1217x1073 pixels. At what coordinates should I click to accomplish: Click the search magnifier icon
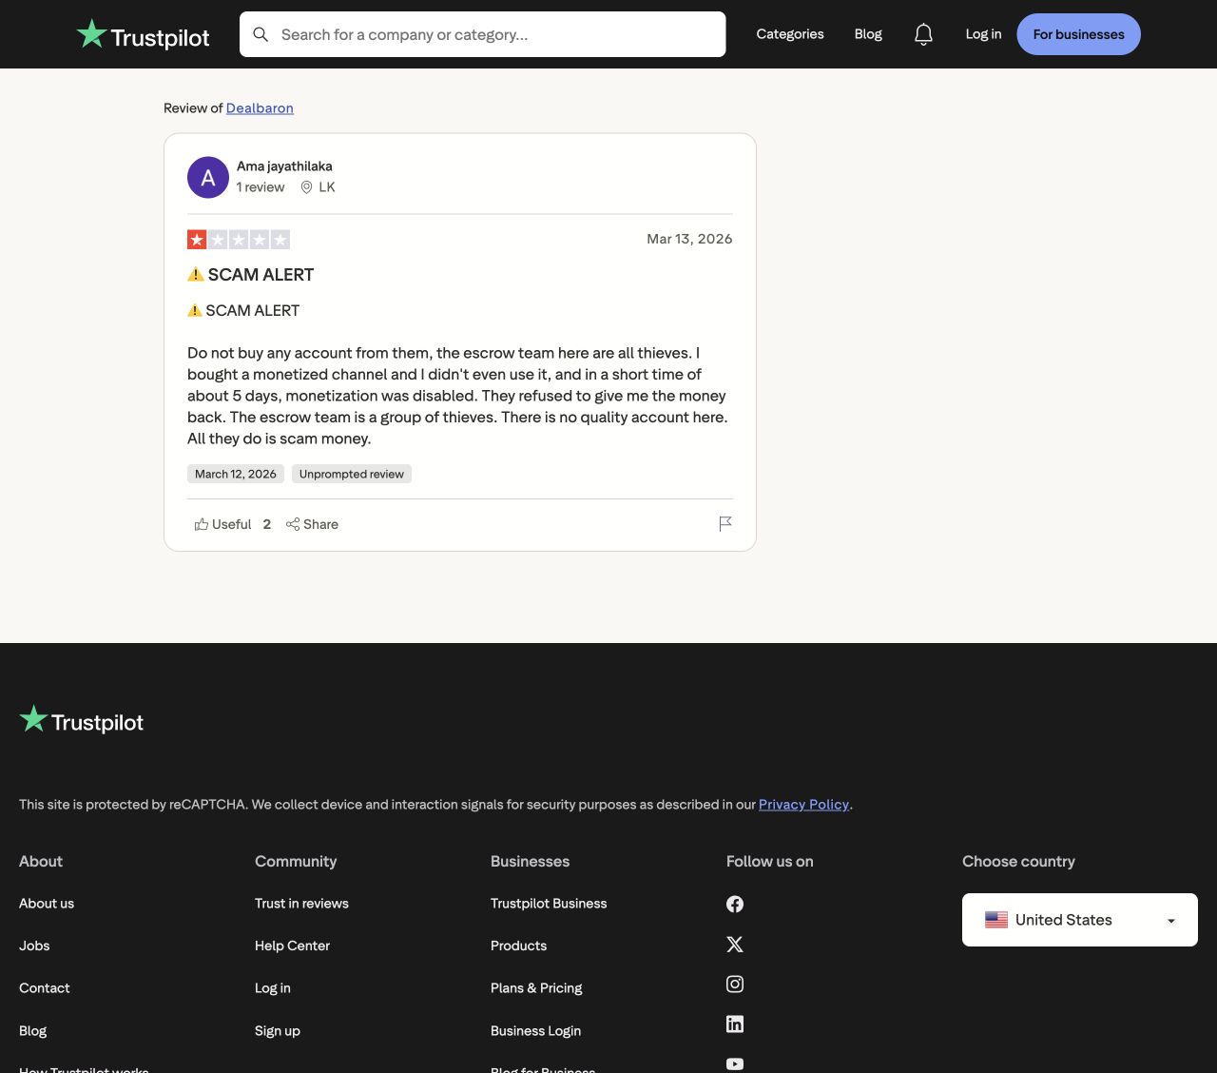point(261,34)
